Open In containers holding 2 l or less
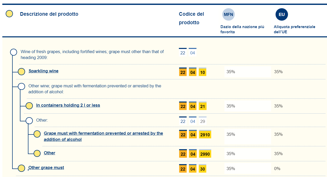Image resolution: width=327 pixels, height=177 pixels. 68,105
